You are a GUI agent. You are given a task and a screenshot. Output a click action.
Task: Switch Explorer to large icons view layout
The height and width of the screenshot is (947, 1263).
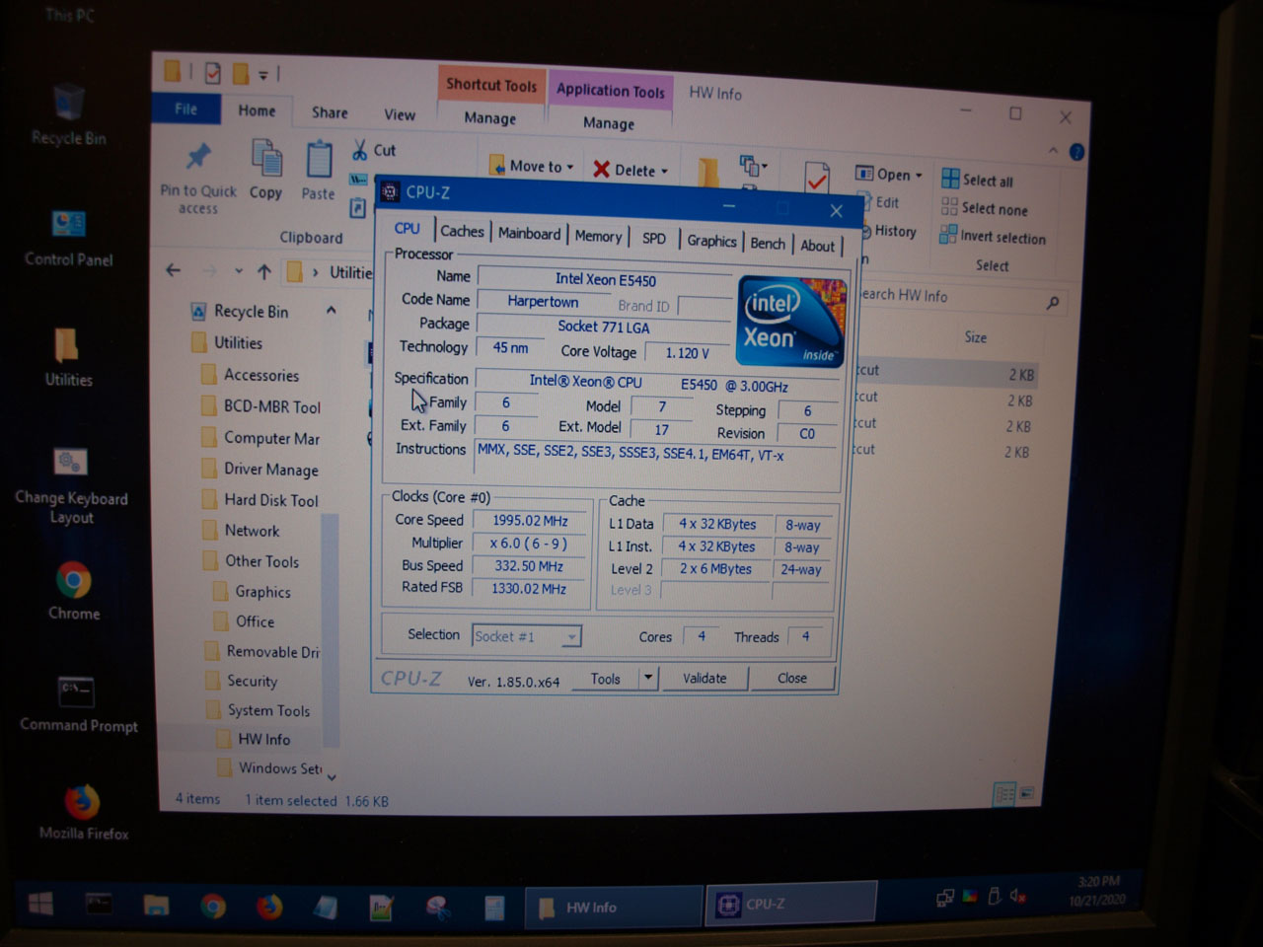1027,793
